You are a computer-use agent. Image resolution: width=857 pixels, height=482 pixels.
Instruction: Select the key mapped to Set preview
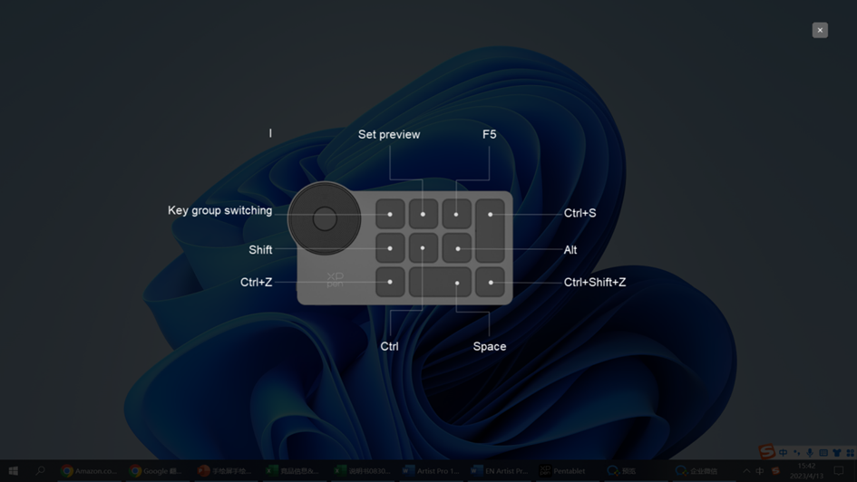point(423,215)
